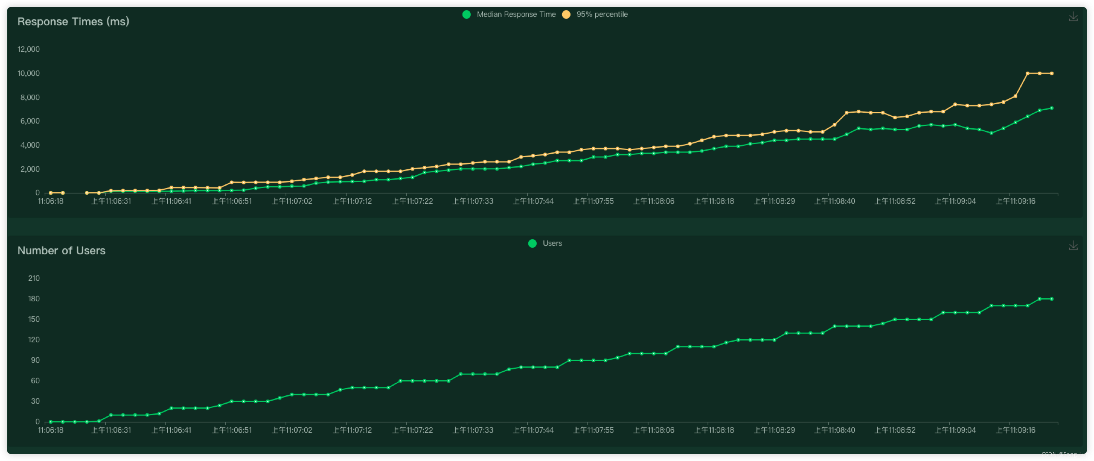Click the Response Times (ms) chart title

pyautogui.click(x=73, y=22)
